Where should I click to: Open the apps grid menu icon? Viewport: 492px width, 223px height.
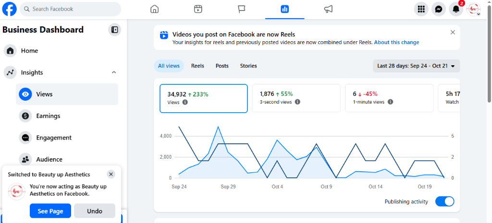[421, 9]
